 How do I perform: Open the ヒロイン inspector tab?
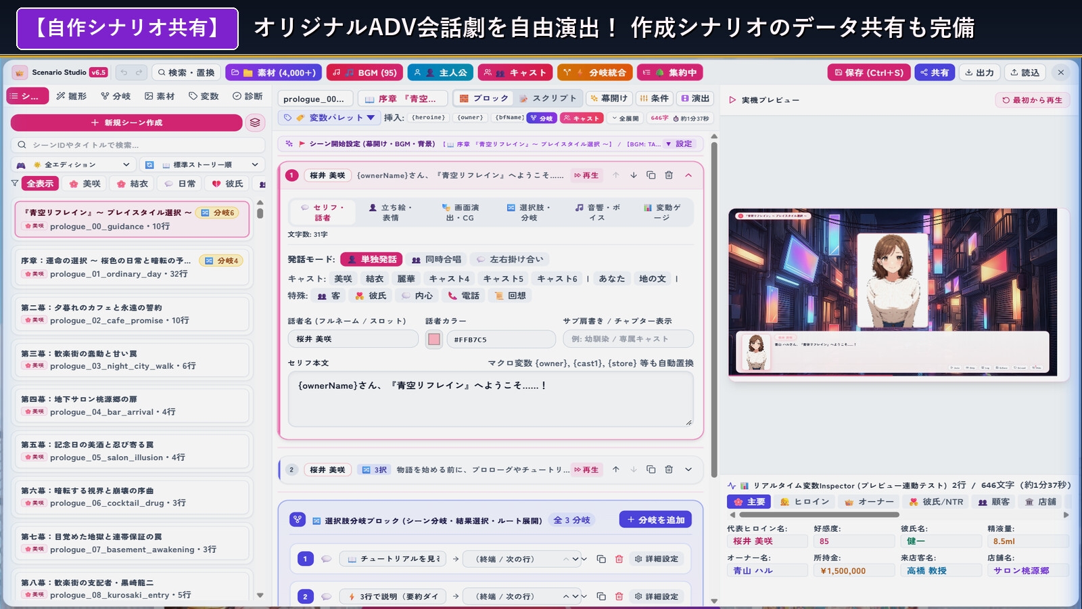point(805,501)
